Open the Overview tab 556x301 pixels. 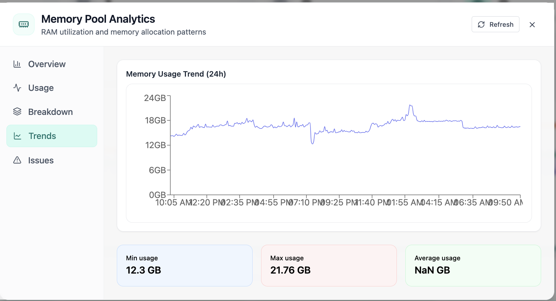(52, 64)
